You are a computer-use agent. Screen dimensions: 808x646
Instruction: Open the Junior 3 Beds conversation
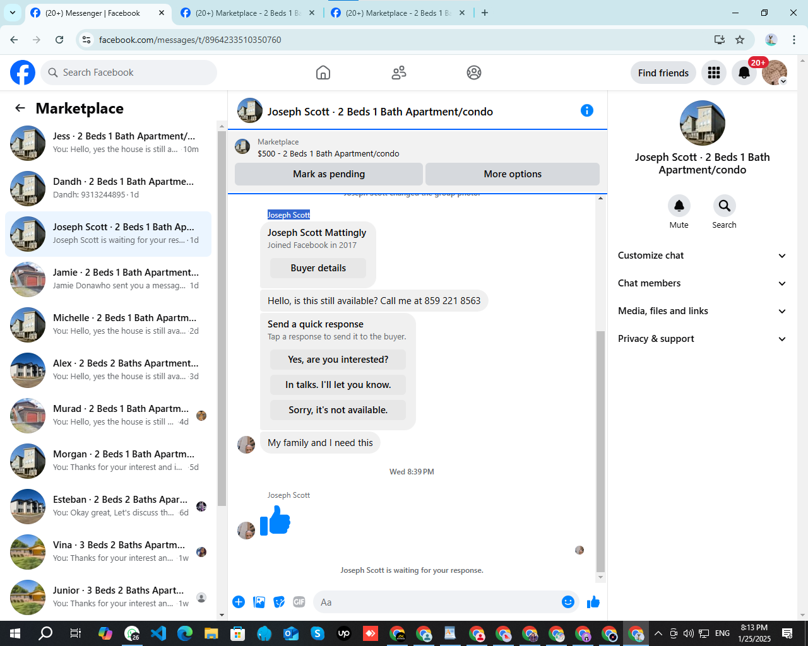(x=109, y=597)
